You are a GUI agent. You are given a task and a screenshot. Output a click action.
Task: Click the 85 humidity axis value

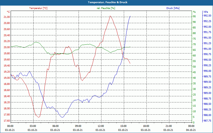(194, 28)
